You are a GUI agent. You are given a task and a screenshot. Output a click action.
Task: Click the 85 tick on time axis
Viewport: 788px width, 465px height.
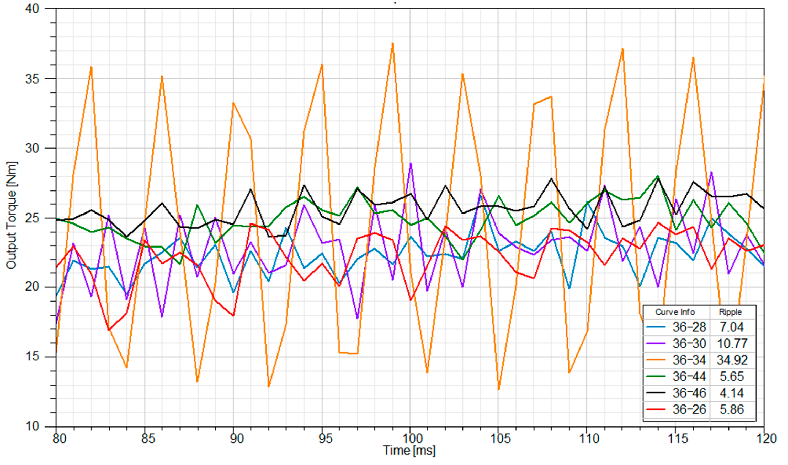pyautogui.click(x=148, y=438)
